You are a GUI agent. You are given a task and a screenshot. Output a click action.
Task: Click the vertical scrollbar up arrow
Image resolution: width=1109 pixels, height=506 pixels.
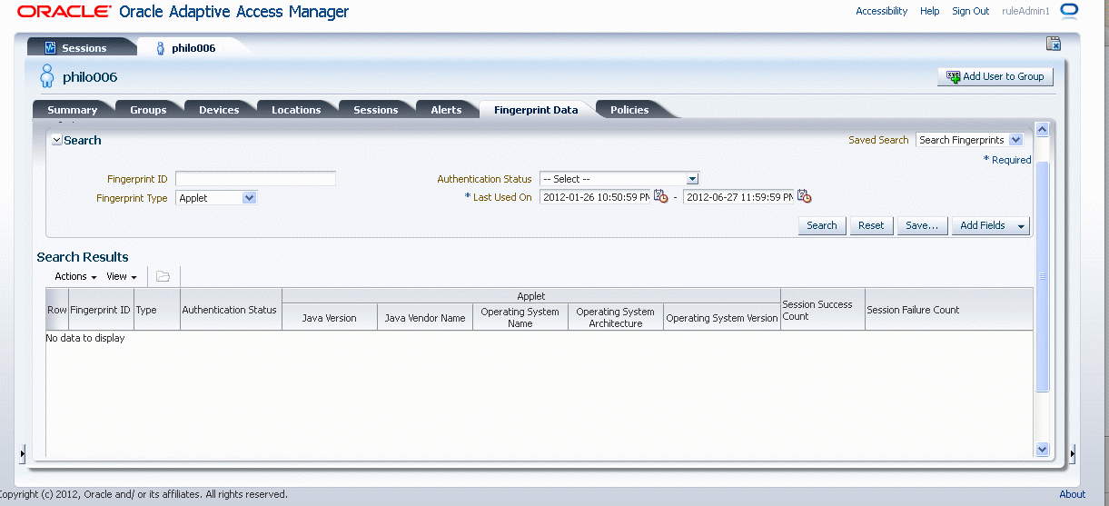point(1042,130)
